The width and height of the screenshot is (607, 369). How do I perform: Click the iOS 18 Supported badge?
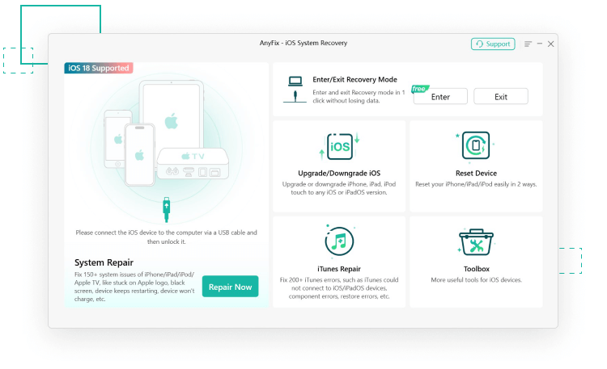[99, 68]
